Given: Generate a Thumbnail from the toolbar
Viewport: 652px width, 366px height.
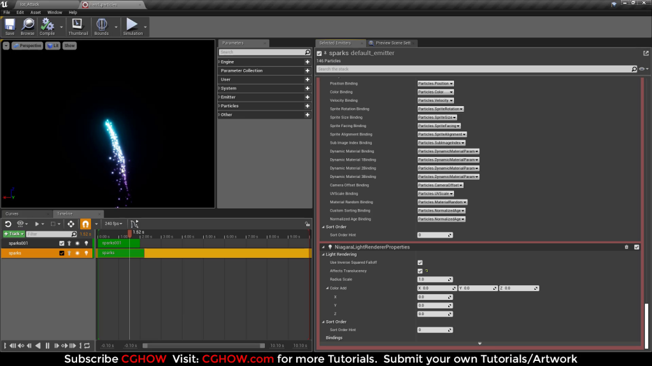Looking at the screenshot, I should click(x=78, y=27).
